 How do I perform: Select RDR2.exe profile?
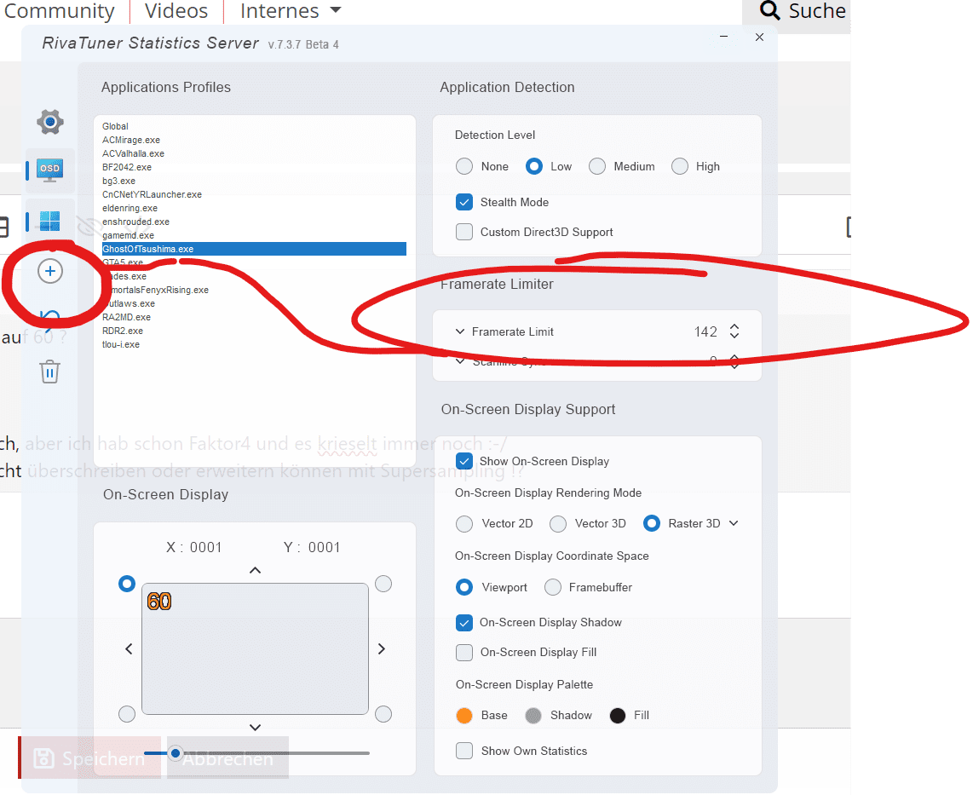[x=123, y=331]
